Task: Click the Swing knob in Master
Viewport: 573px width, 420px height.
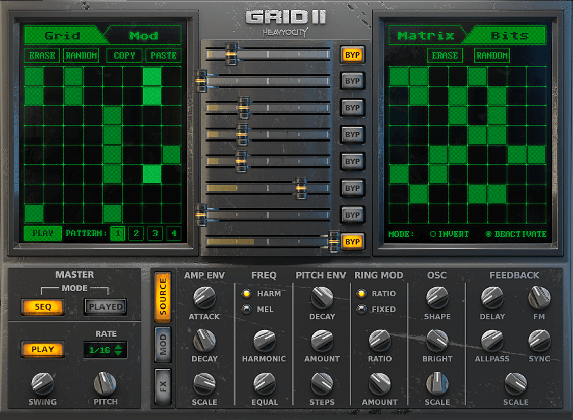Action: point(42,383)
